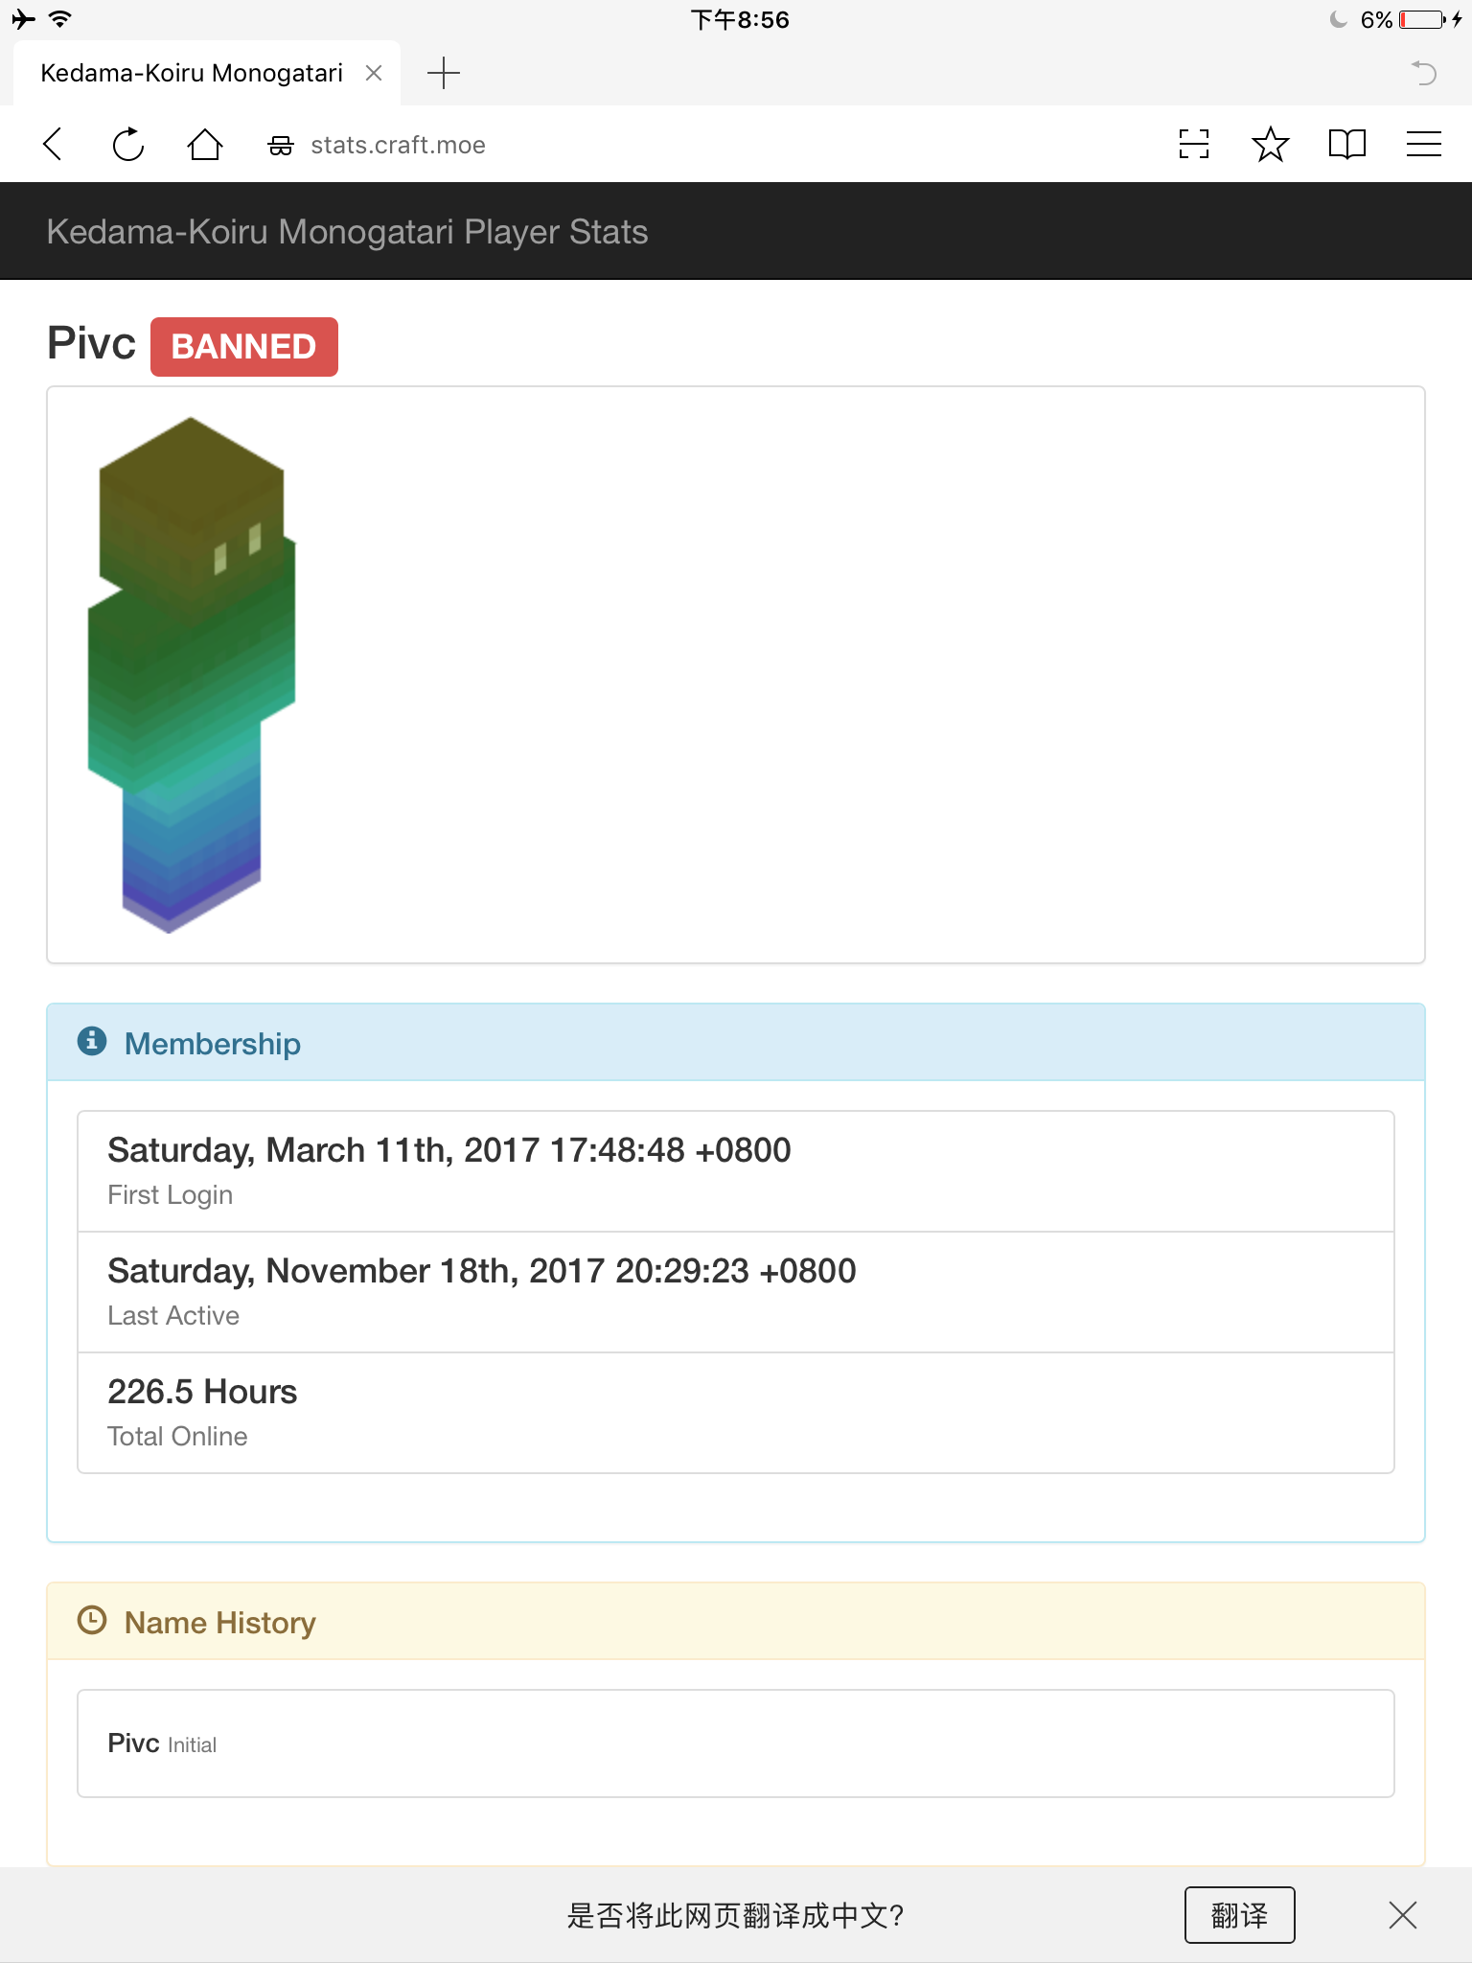Open a new tab with plus

pos(444,73)
